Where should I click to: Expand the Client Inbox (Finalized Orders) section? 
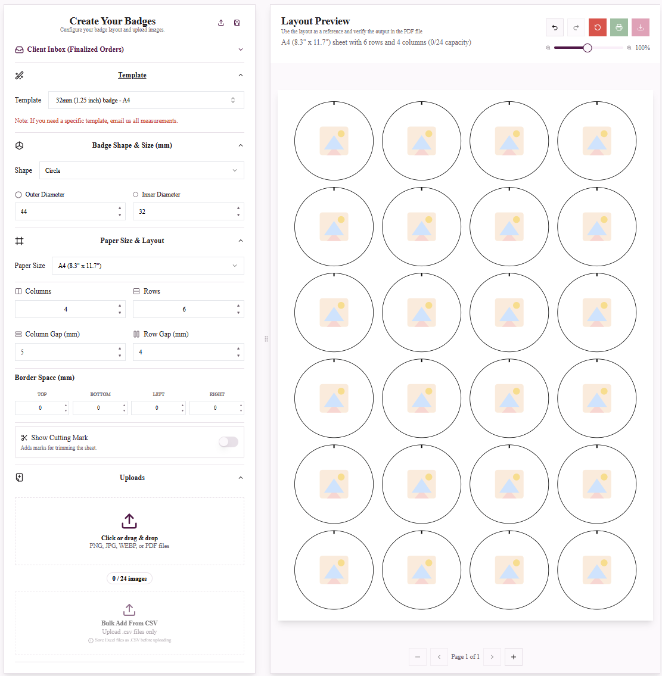point(129,49)
